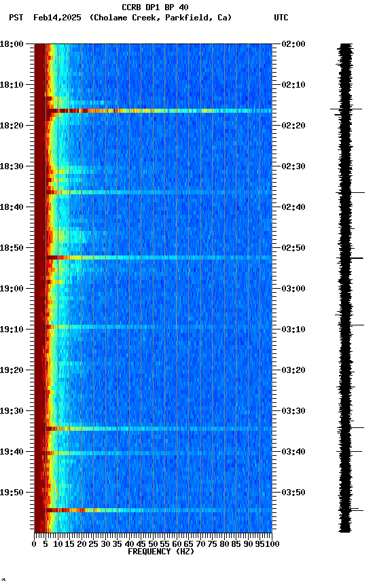Screen dimensions: 375x587
Task: Click the faint event band near 19:09
Action: coord(159,327)
